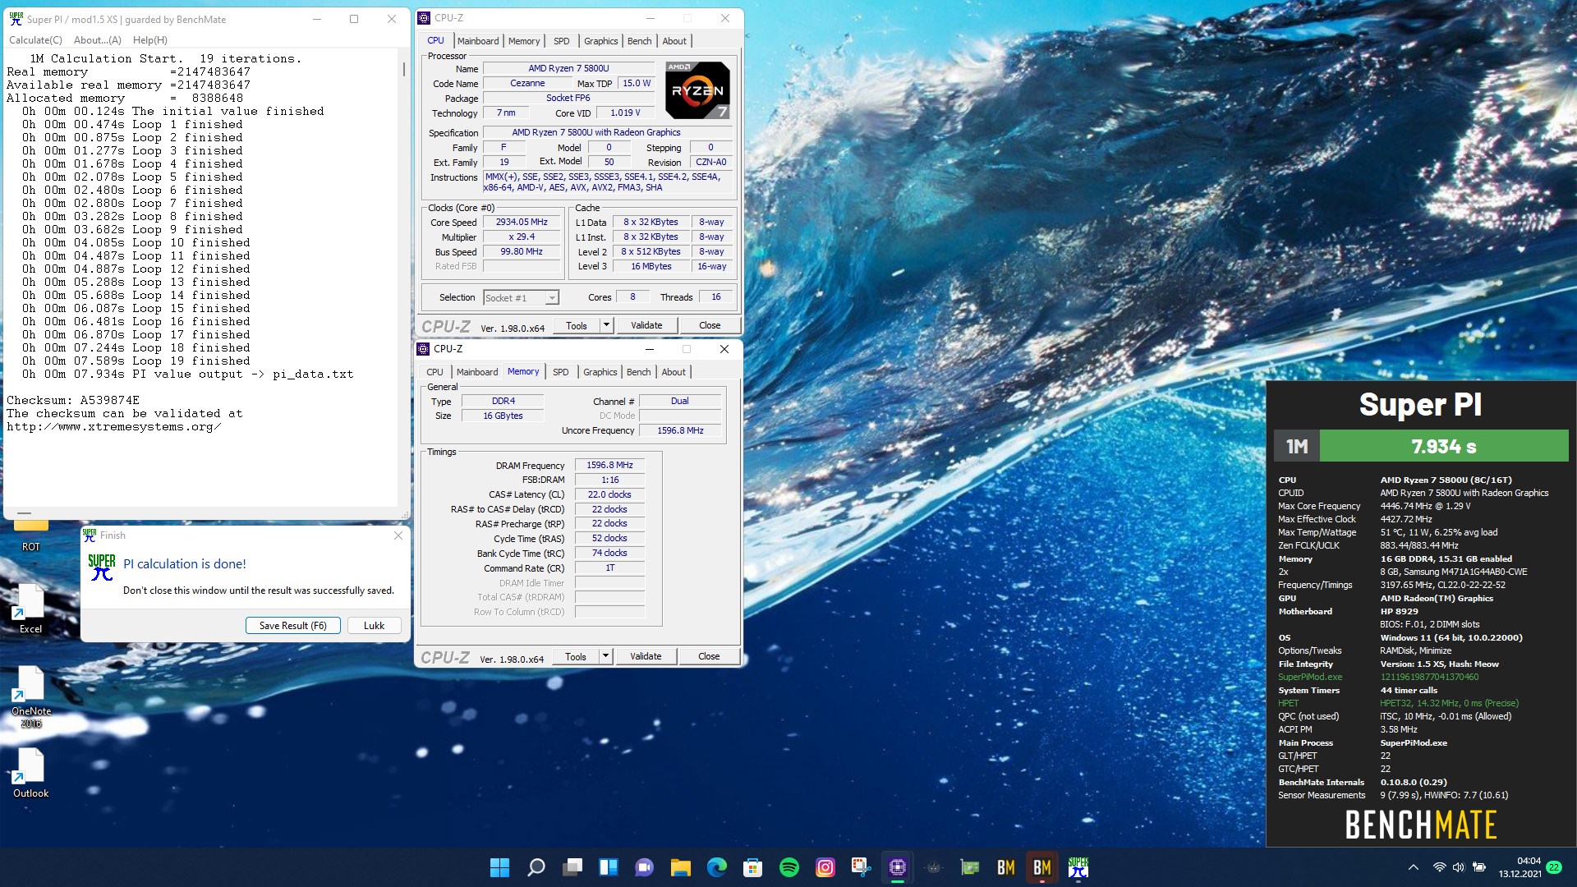The image size is (1577, 887).
Task: Close the Finish dialog with X
Action: pos(398,535)
